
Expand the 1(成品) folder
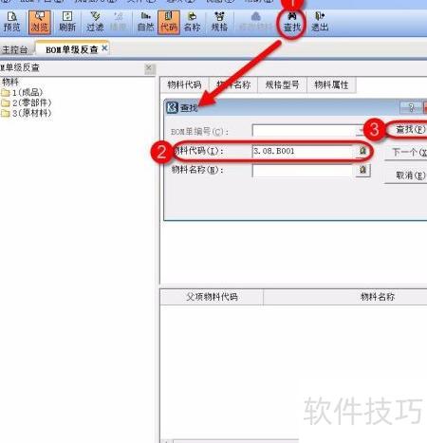coord(22,92)
